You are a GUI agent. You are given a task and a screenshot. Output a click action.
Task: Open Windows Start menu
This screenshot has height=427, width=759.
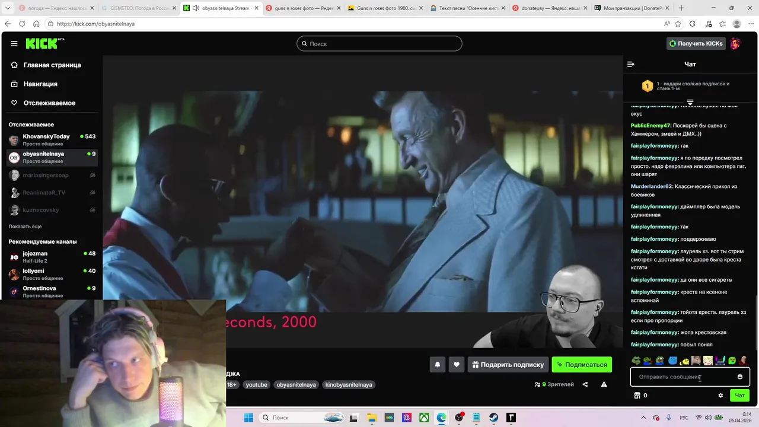click(x=248, y=418)
